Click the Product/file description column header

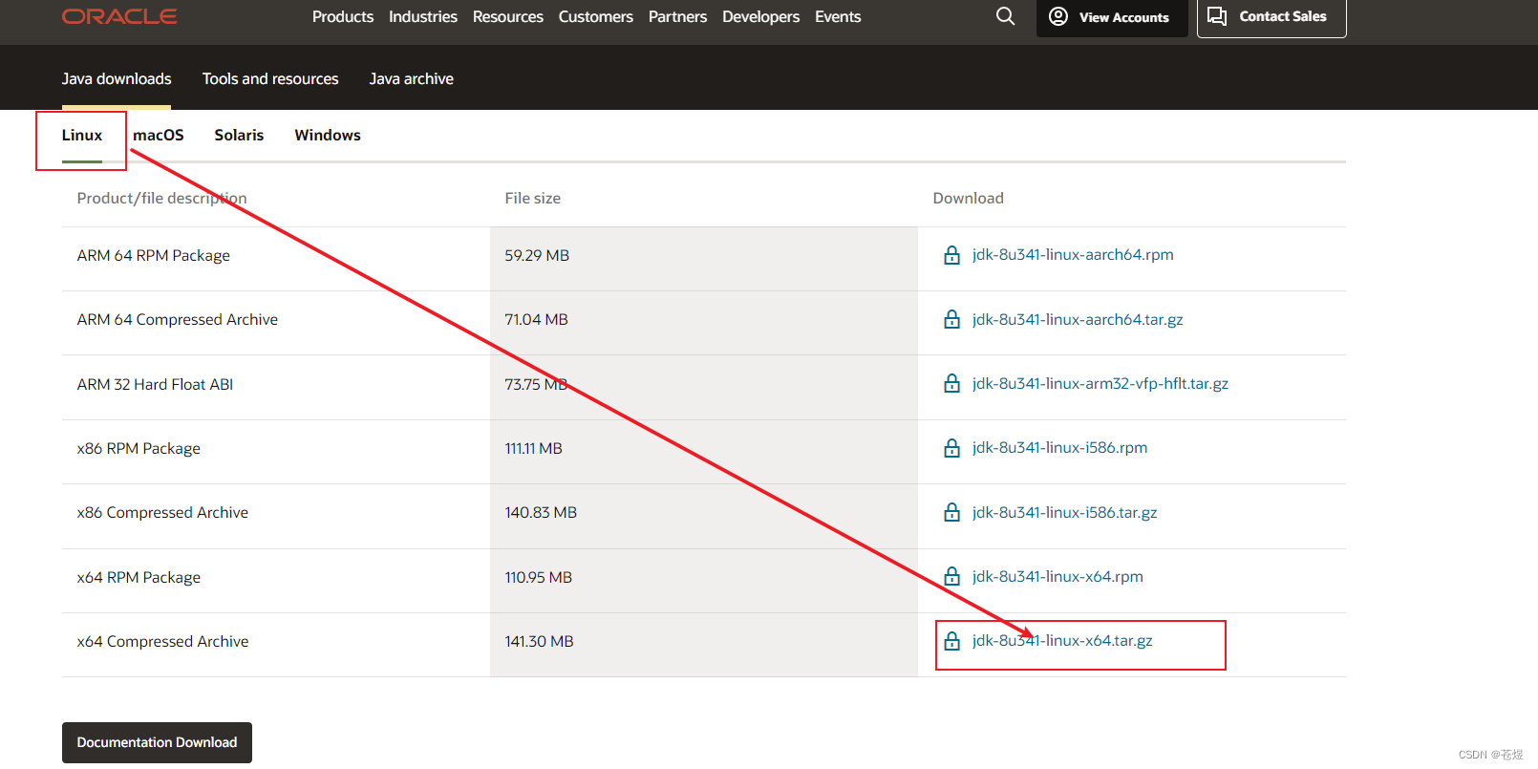pos(161,198)
